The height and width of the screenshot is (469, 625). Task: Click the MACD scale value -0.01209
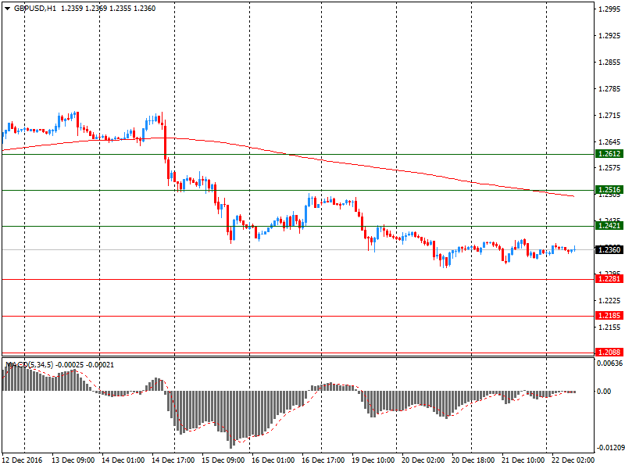click(x=610, y=448)
